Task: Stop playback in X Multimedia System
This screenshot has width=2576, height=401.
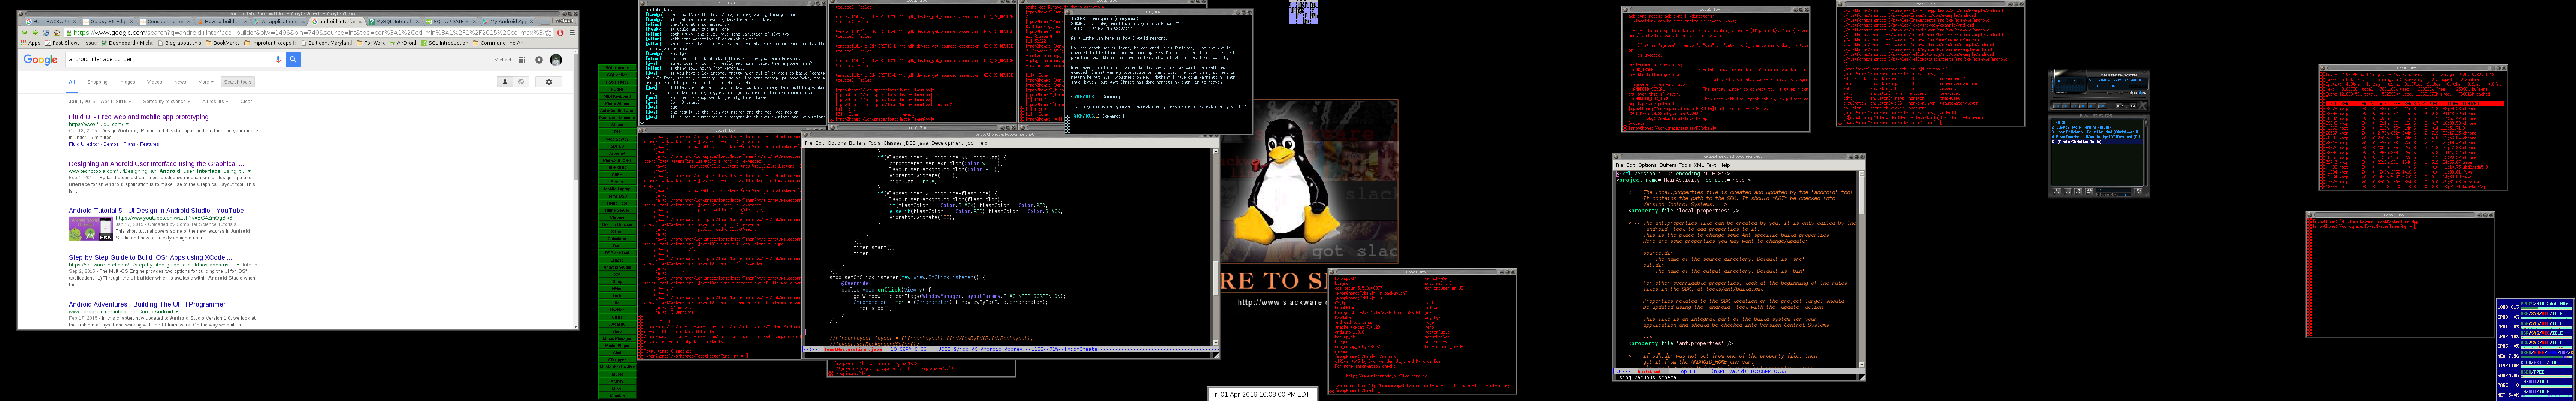Action: [2083, 106]
